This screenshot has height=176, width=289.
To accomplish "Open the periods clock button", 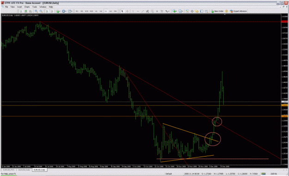I will pos(64,11).
